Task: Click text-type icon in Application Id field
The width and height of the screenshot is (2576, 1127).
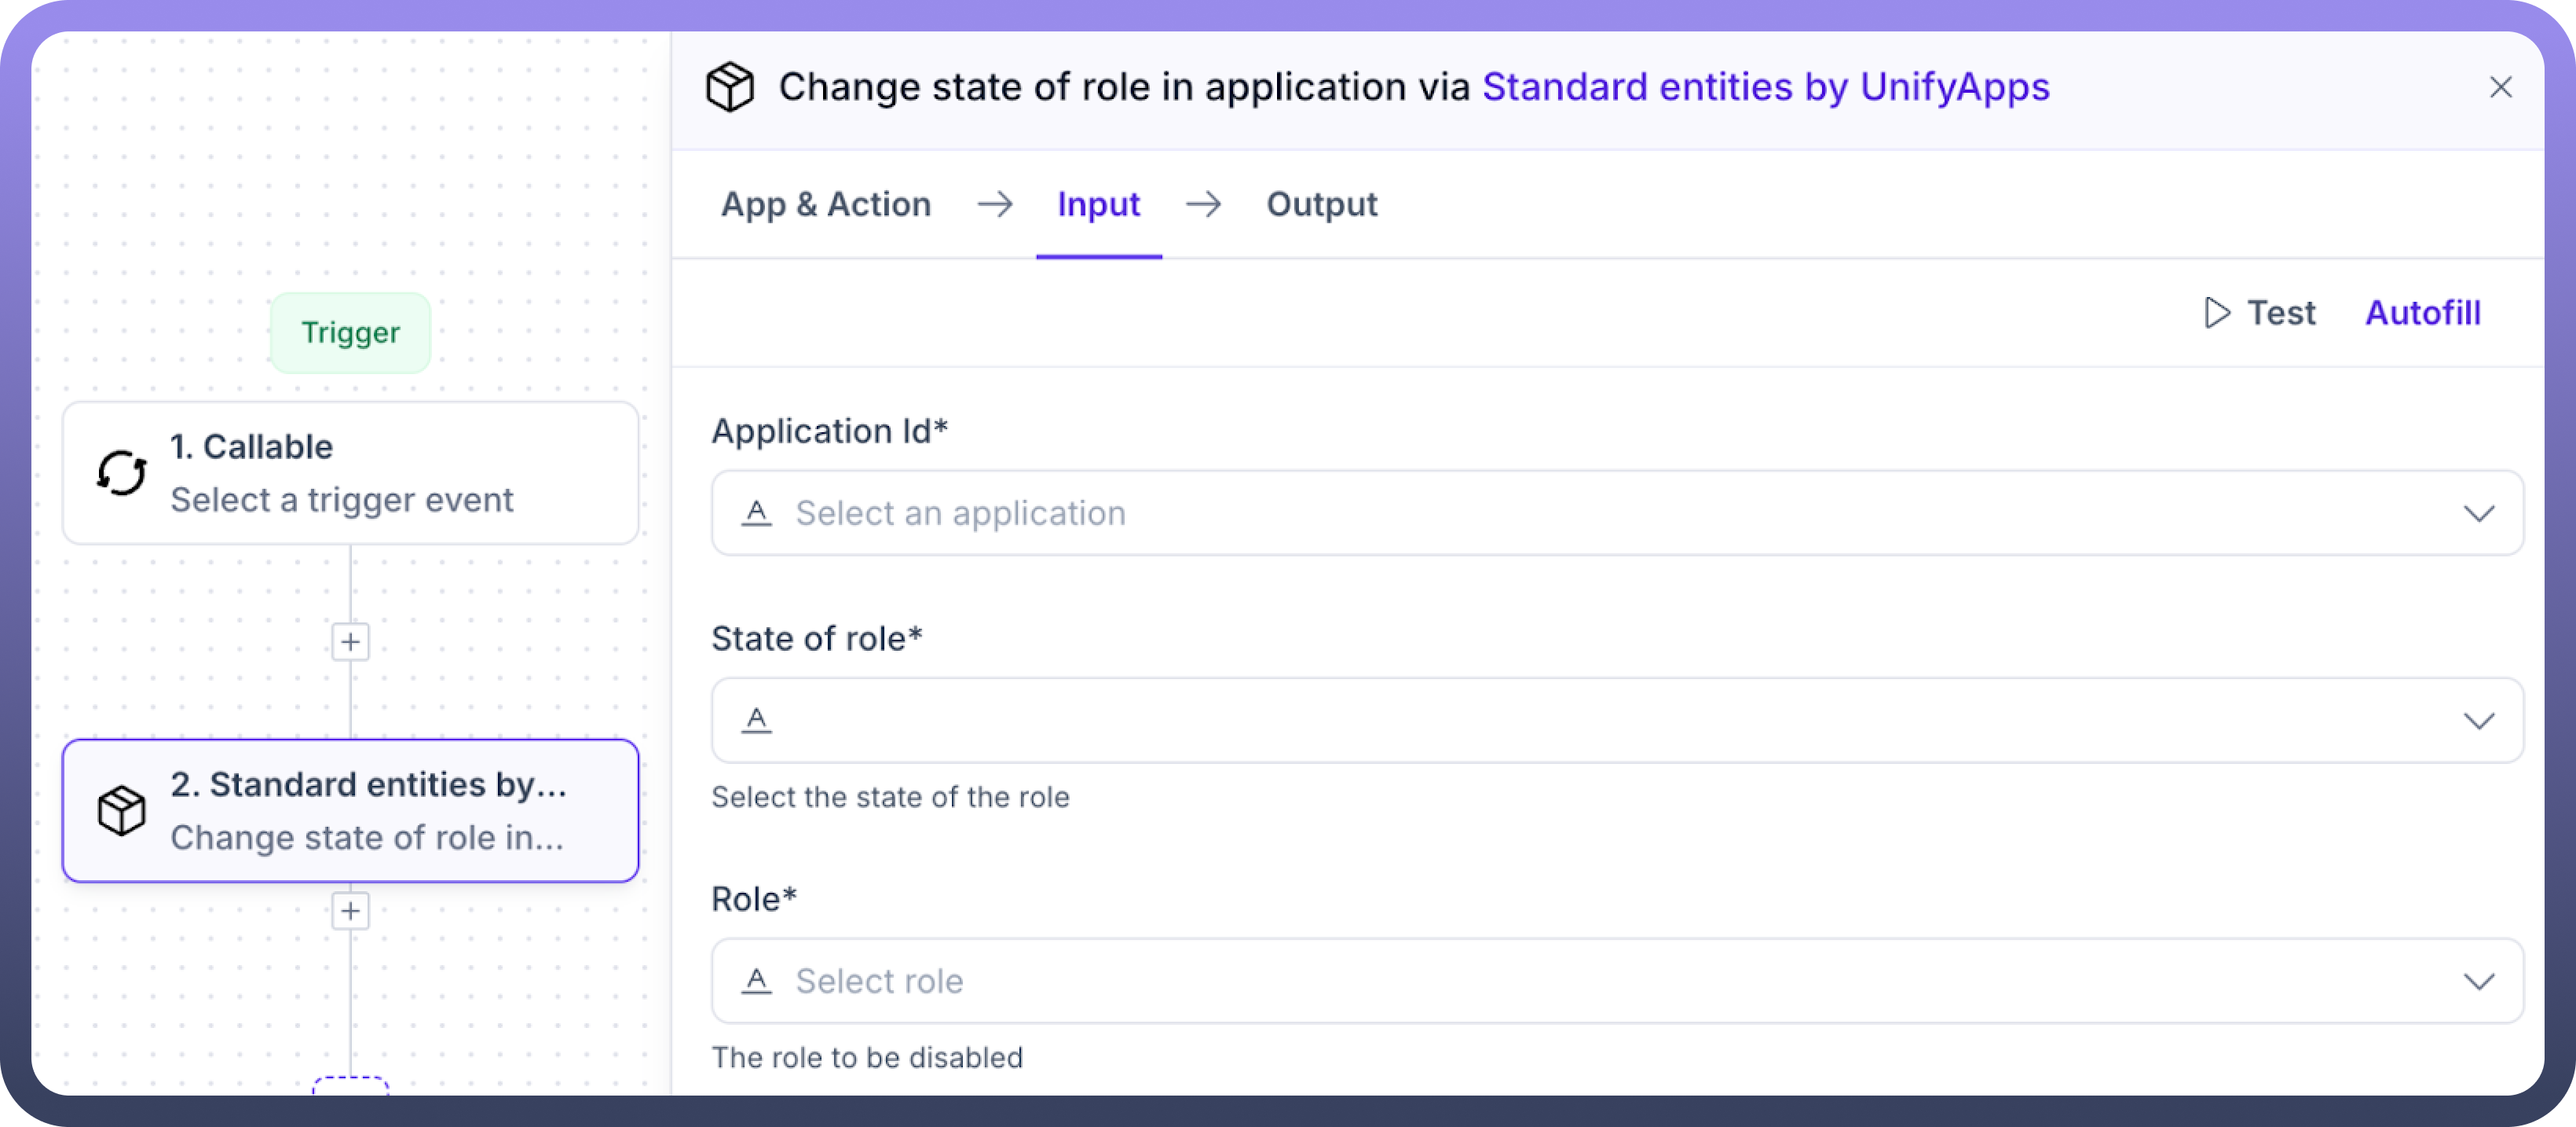Action: point(757,512)
